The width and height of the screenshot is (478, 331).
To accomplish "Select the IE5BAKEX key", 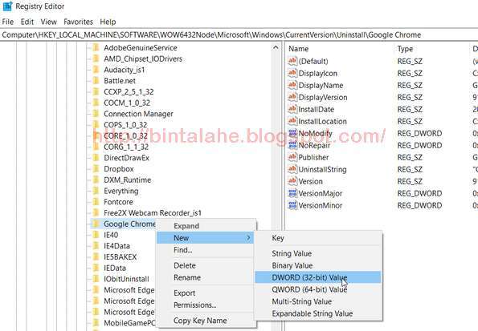I will (x=121, y=257).
